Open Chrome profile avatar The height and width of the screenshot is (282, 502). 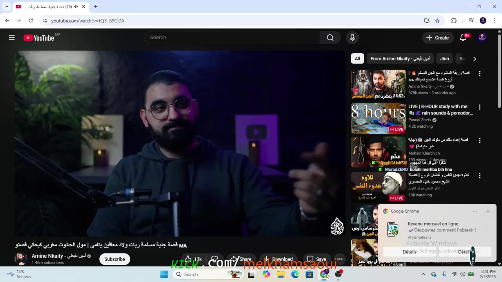pos(483,20)
